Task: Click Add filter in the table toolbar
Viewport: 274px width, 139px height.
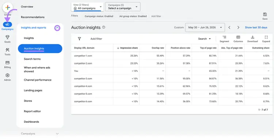Action: (96, 39)
